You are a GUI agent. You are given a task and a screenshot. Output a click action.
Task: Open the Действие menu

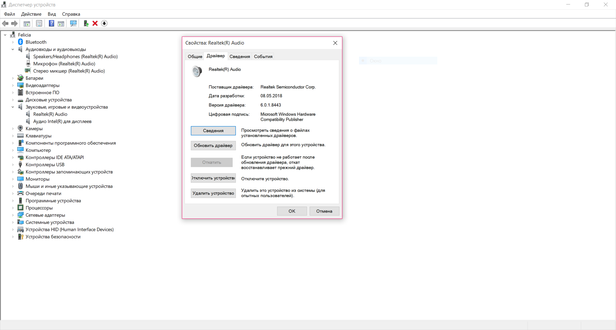(31, 14)
